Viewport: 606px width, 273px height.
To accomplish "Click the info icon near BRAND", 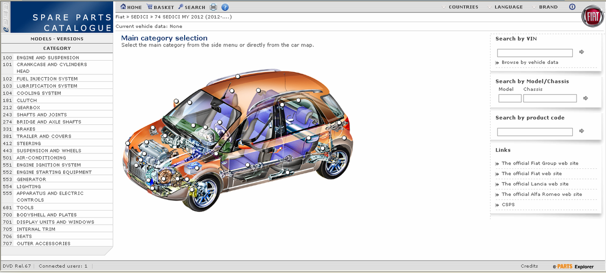I will (x=572, y=7).
